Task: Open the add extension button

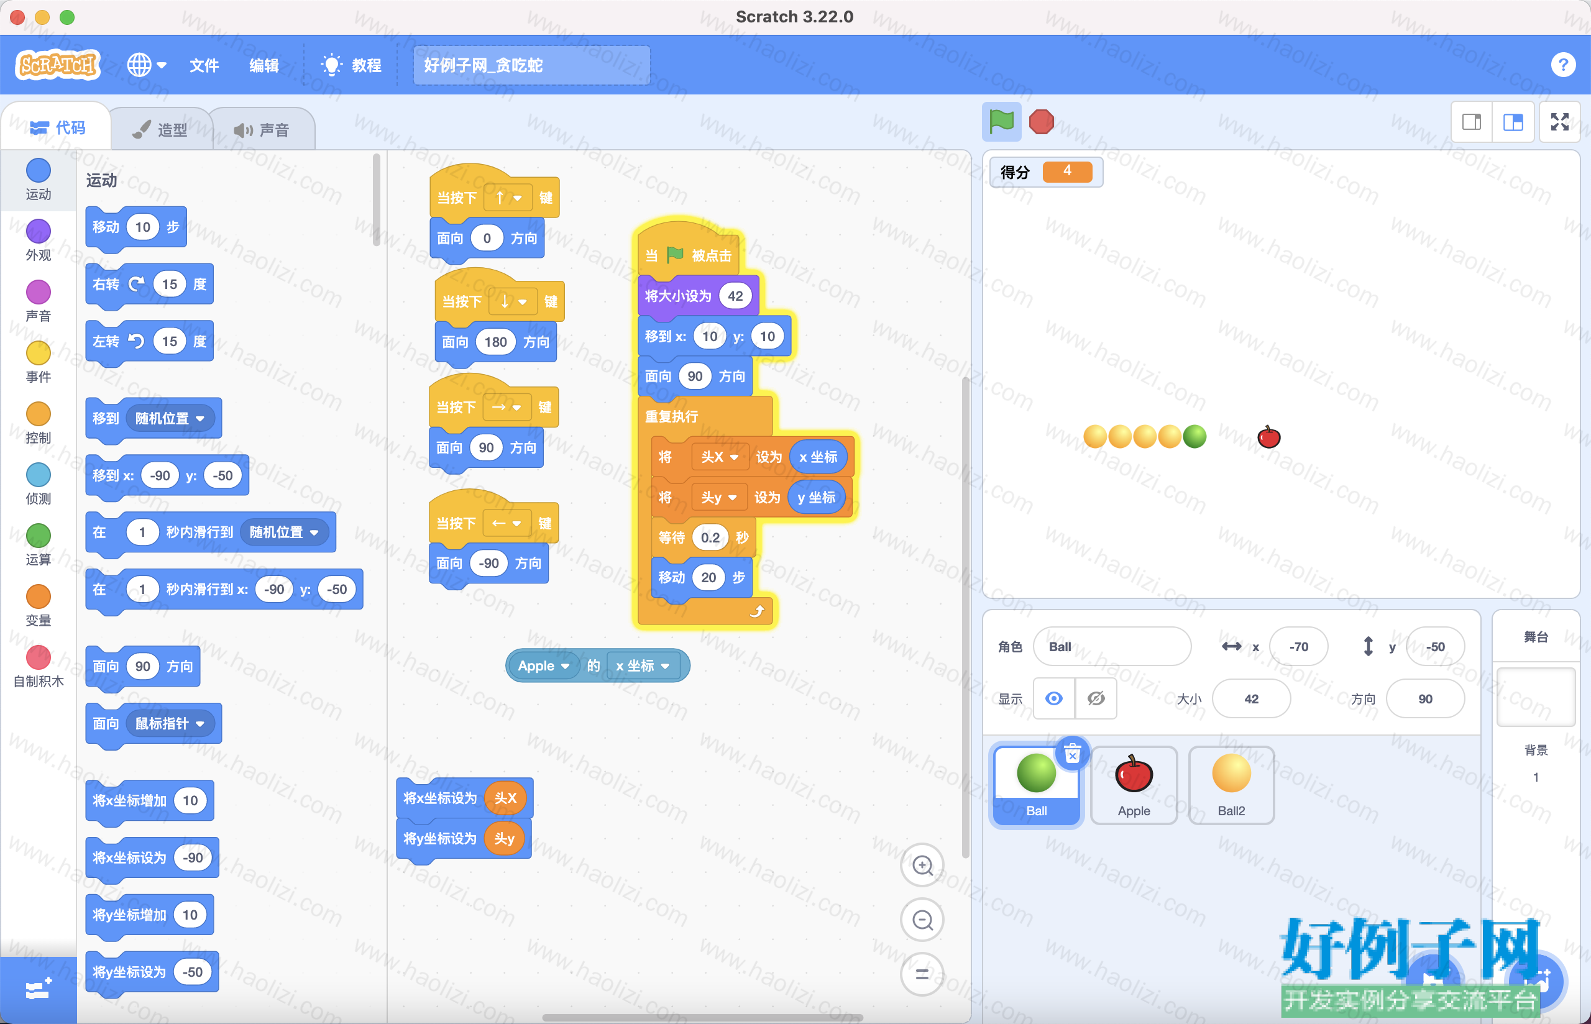Action: click(x=38, y=989)
